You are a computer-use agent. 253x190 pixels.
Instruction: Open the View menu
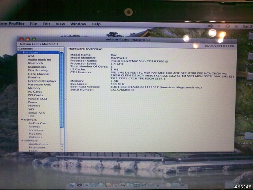pos(60,24)
